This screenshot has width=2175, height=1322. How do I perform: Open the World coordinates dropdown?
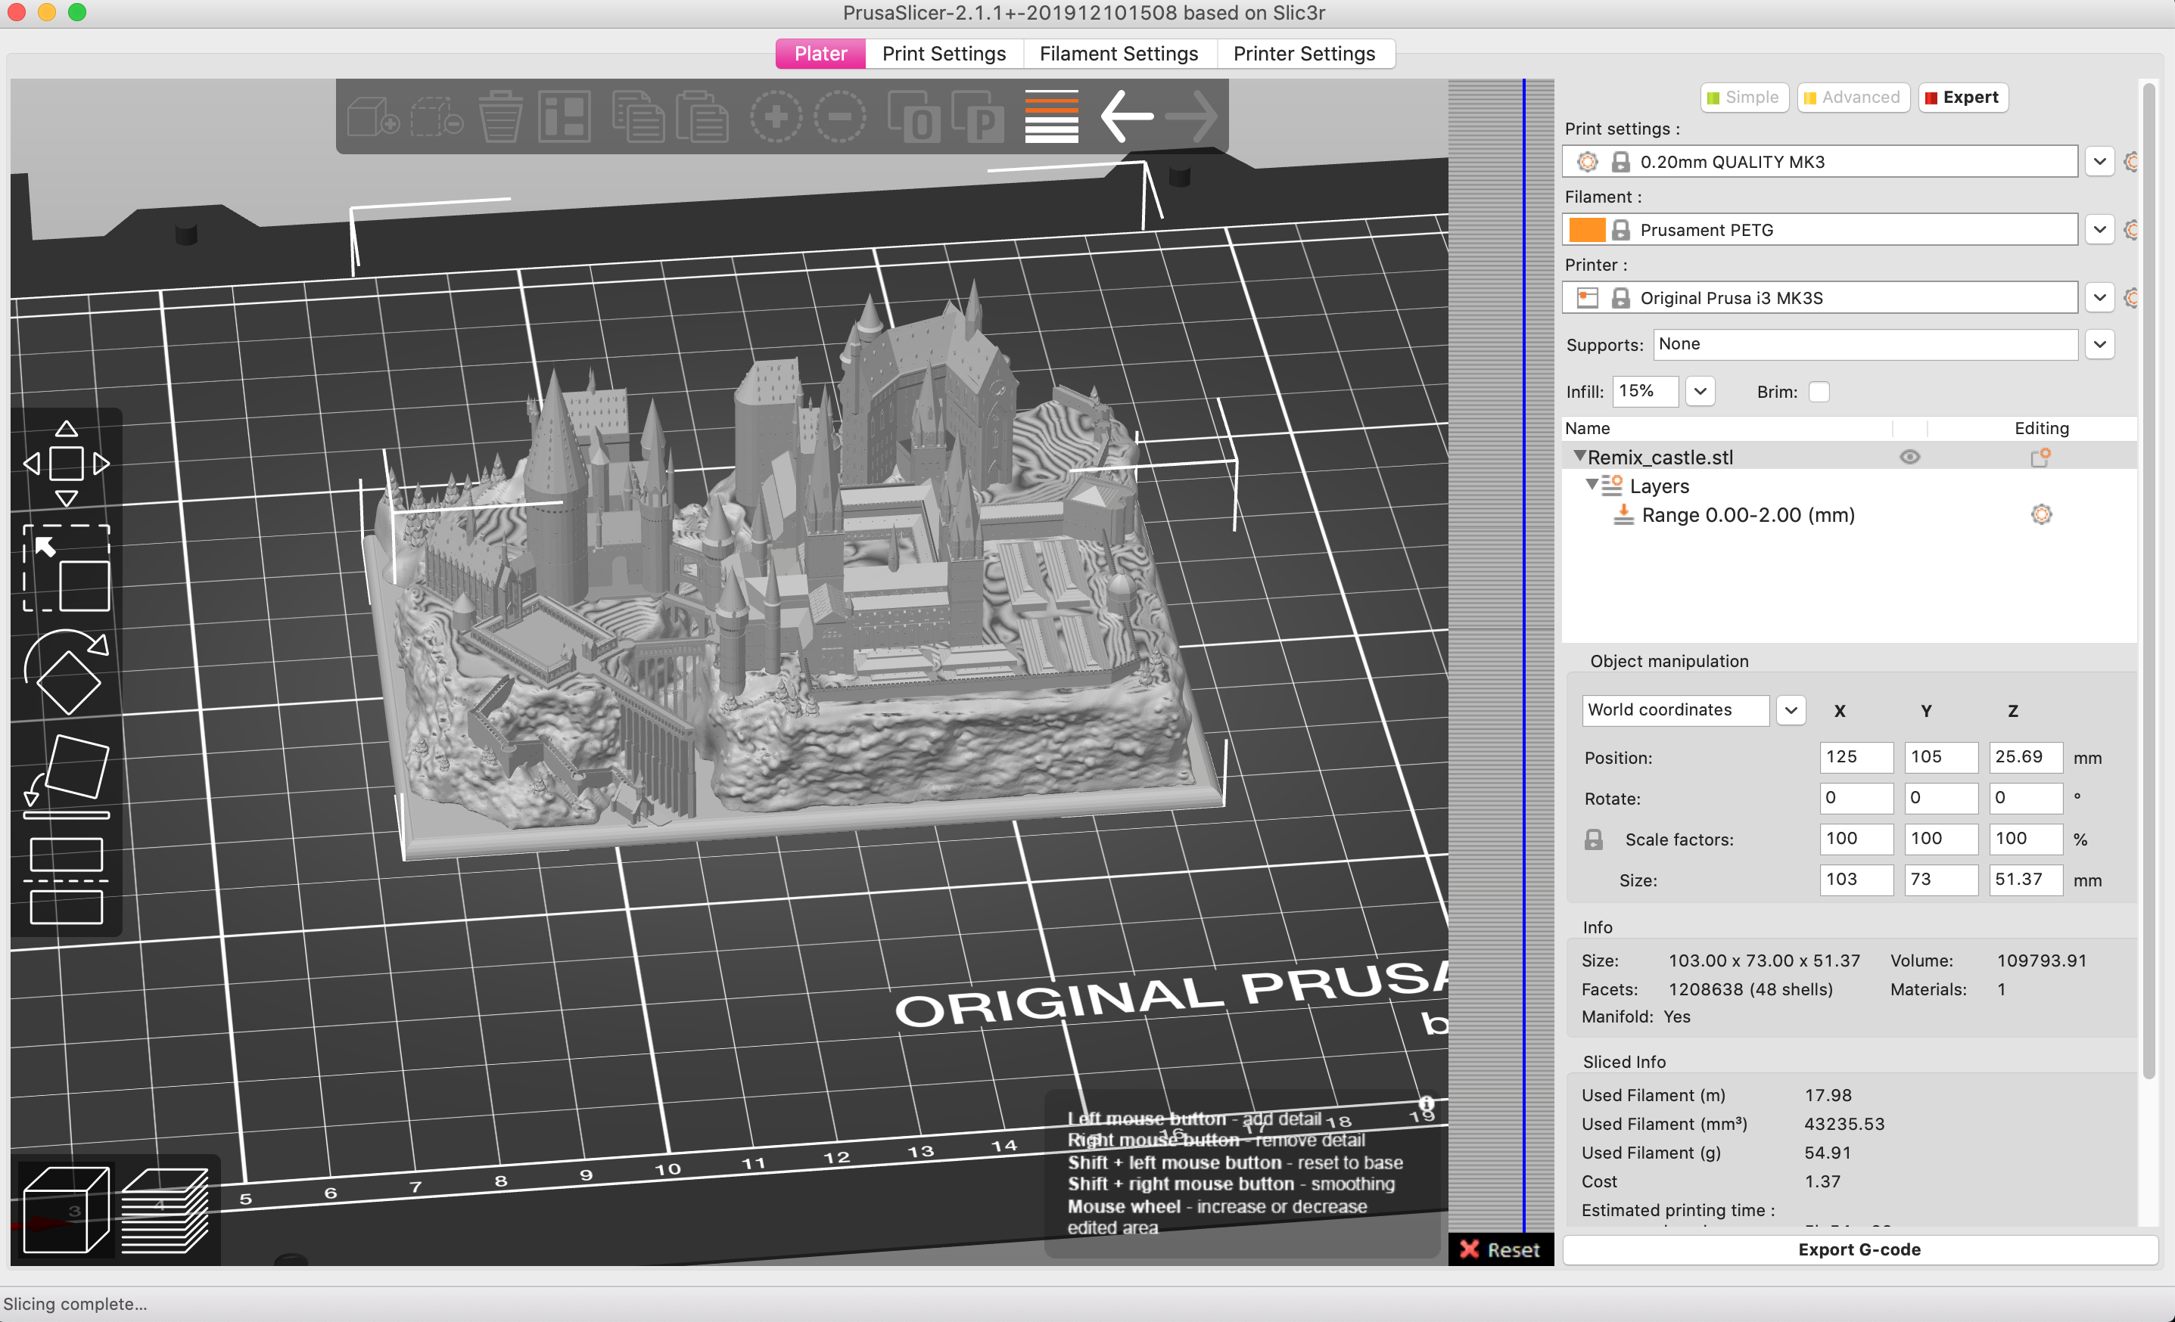click(1790, 710)
